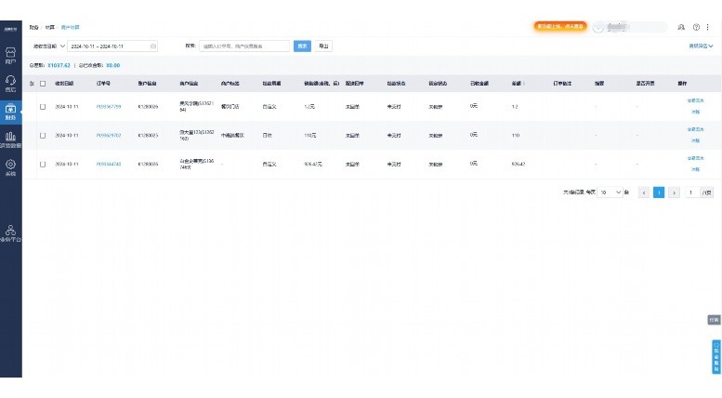This screenshot has width=722, height=398.
Task: Tick the checkbox for order PL59367799
Action: [43, 106]
